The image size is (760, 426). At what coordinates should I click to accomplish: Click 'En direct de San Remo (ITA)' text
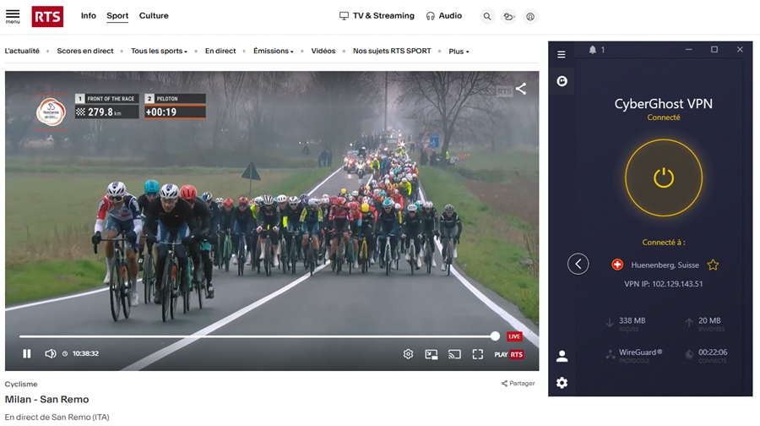57,418
